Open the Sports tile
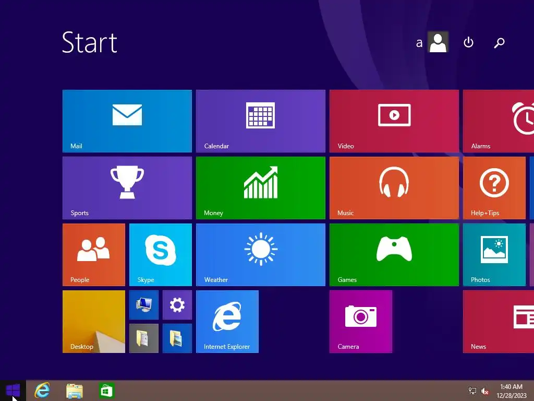 (x=127, y=188)
